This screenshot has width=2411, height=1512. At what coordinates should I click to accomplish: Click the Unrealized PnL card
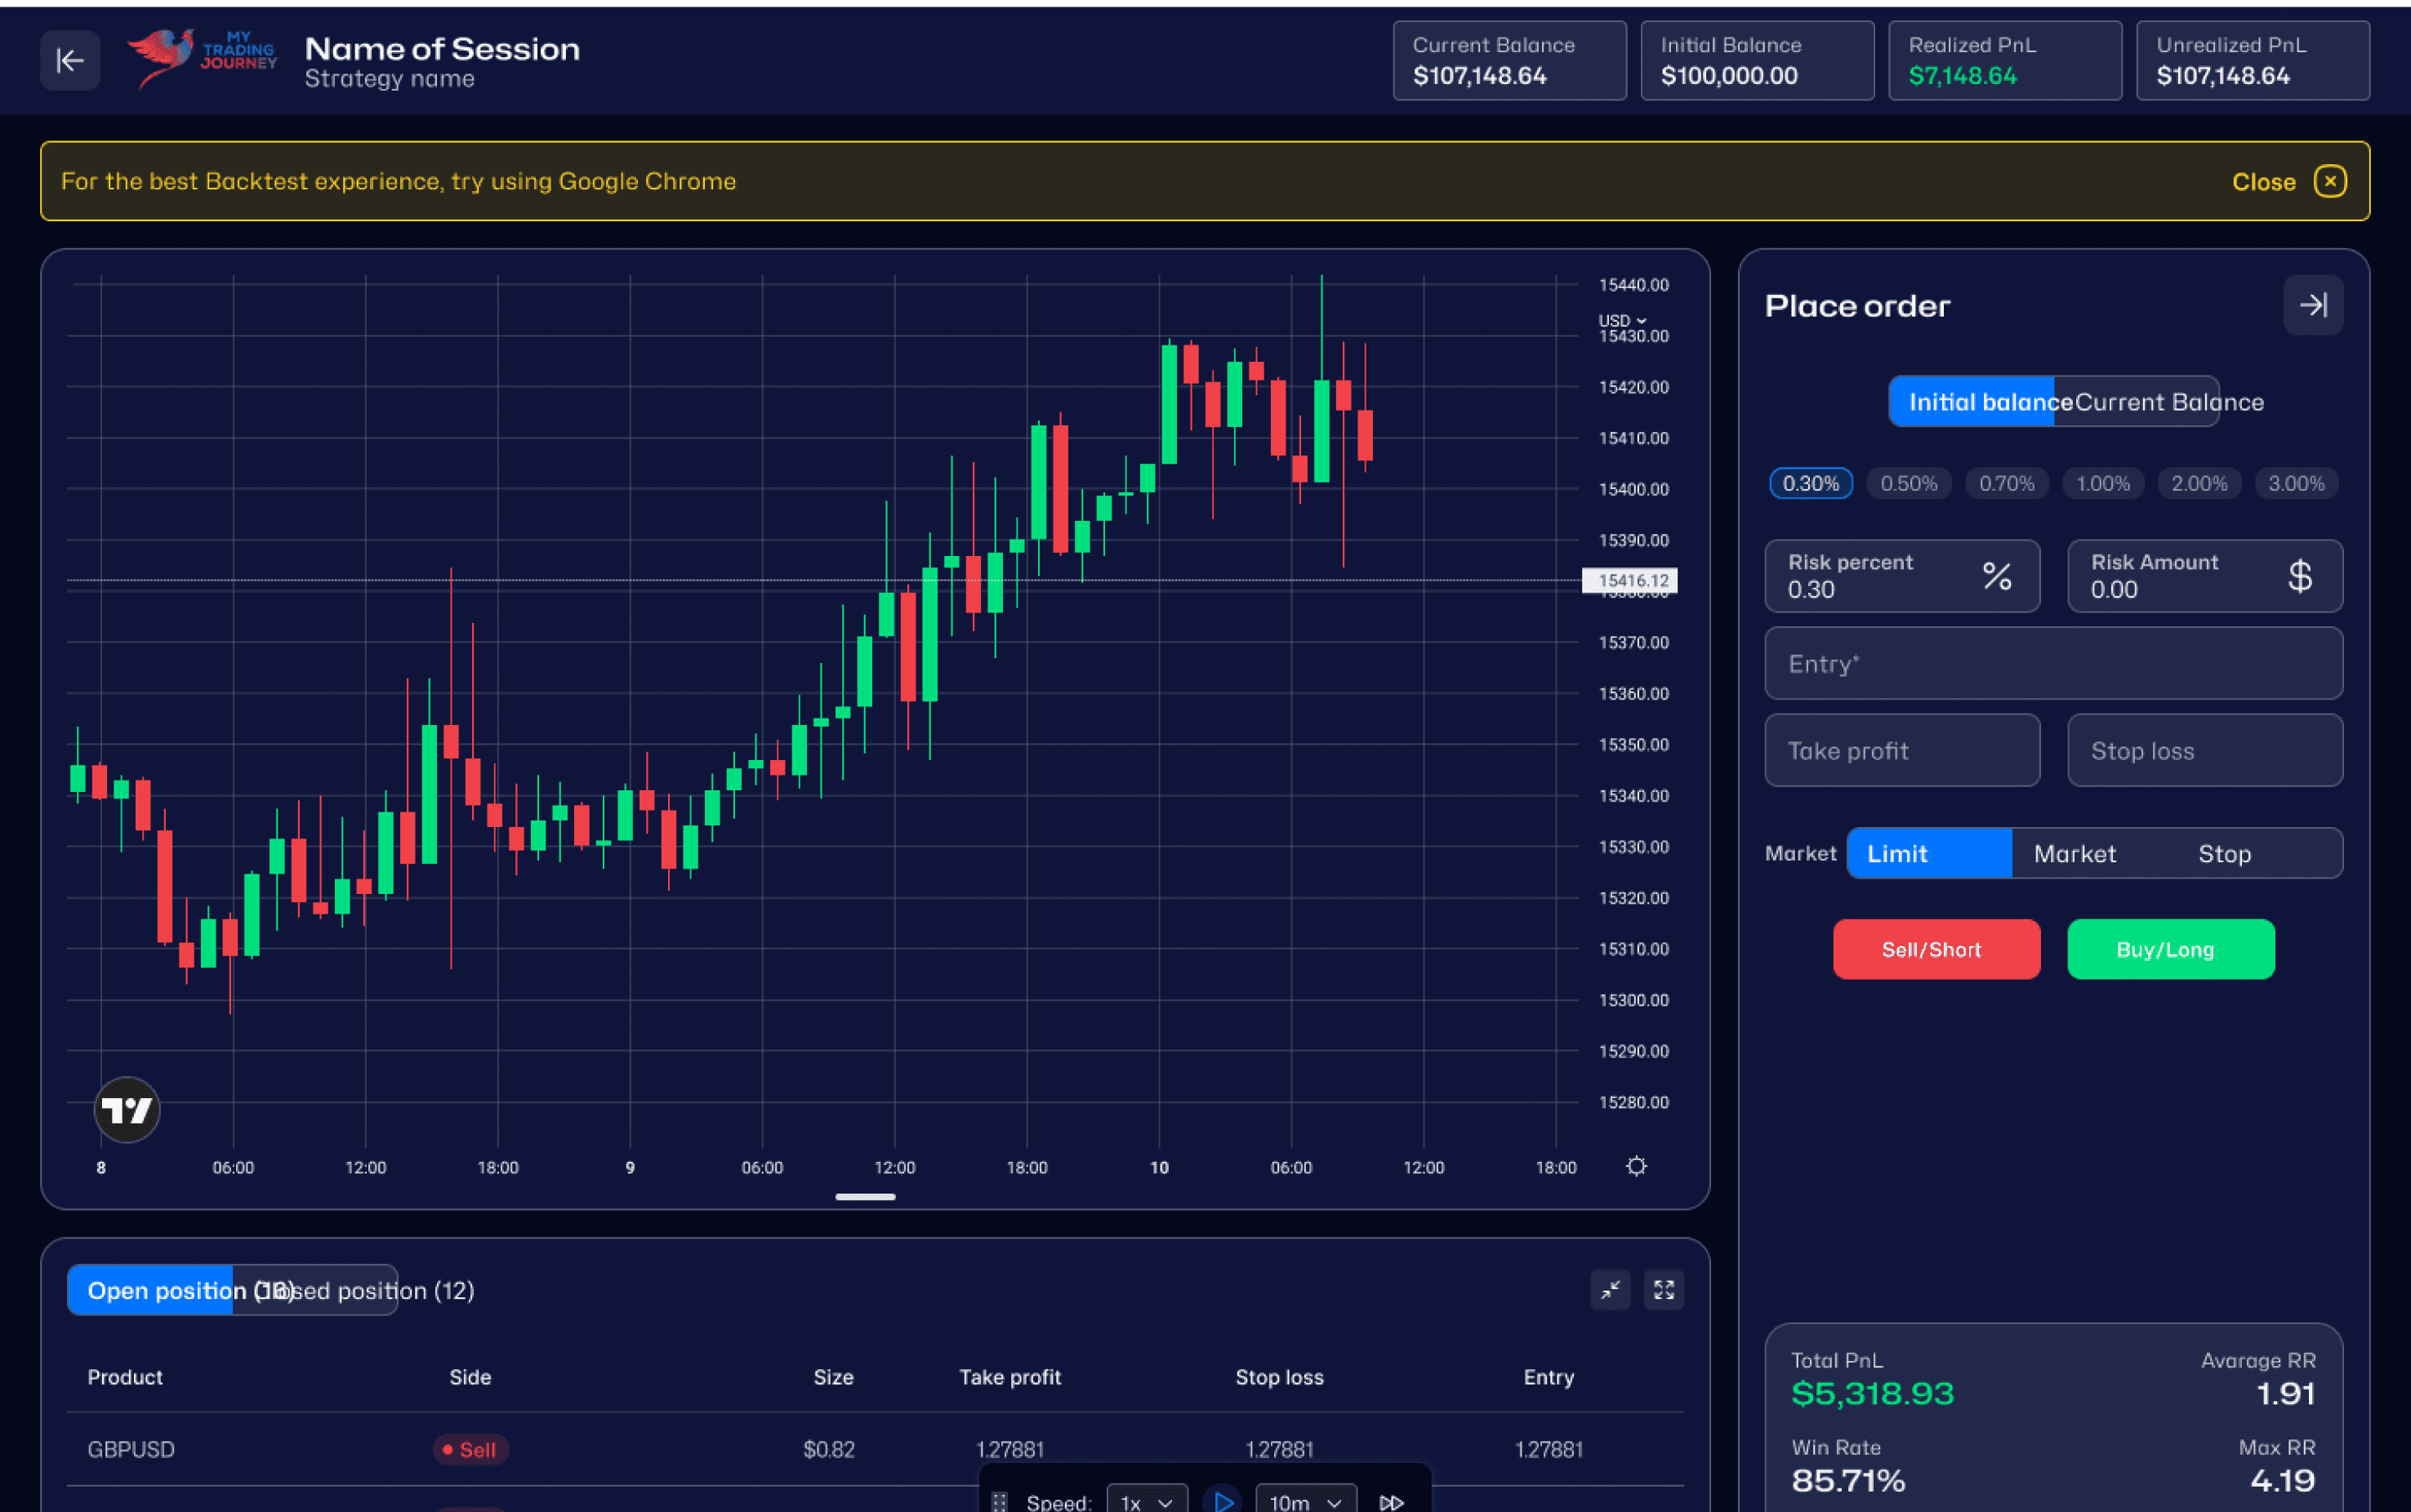2253,60
